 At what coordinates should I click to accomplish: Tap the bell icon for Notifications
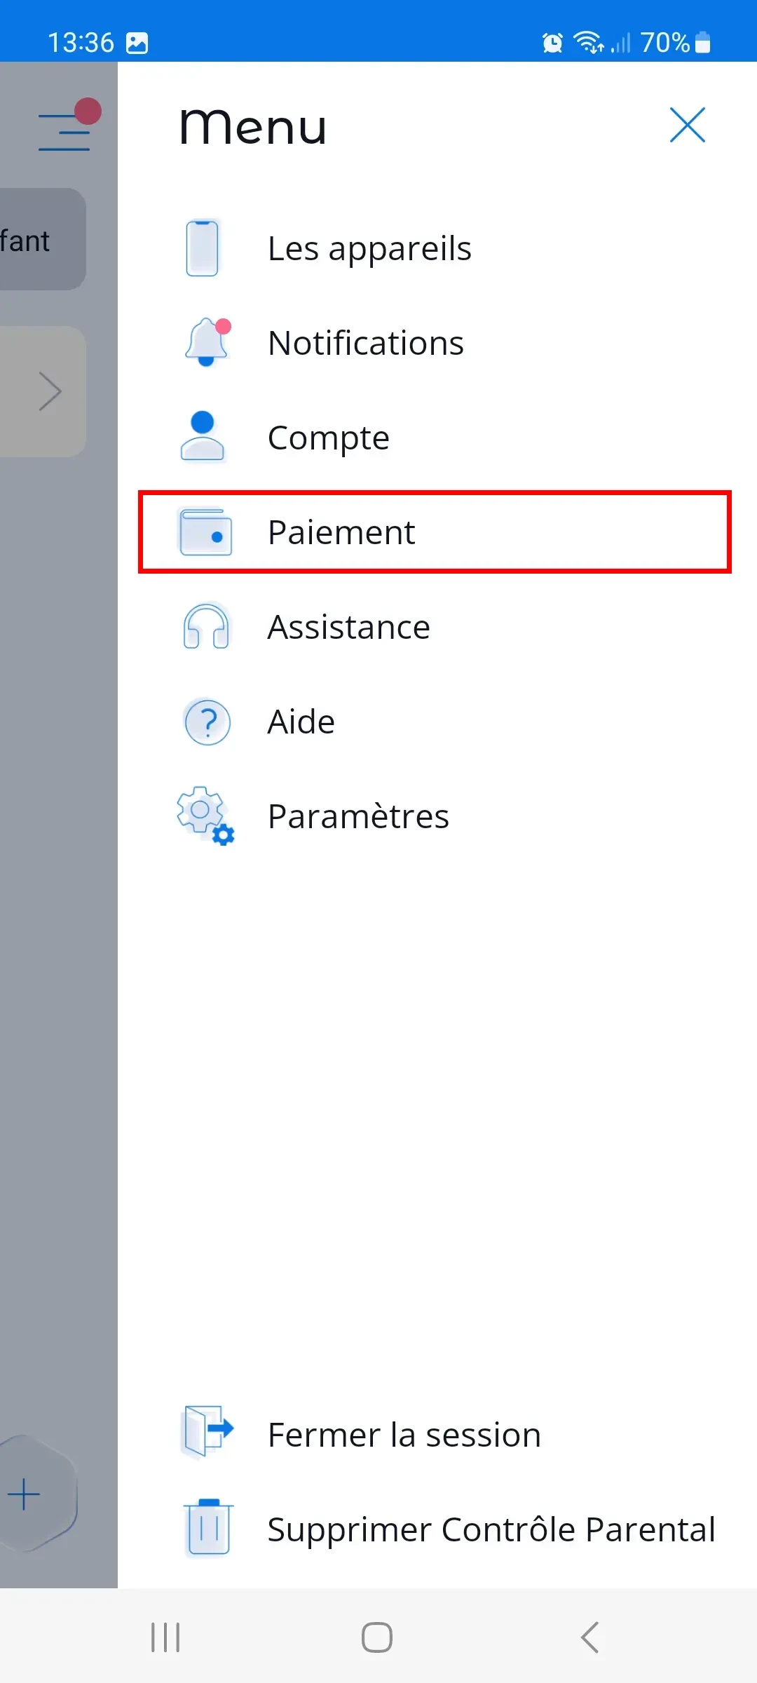point(206,343)
